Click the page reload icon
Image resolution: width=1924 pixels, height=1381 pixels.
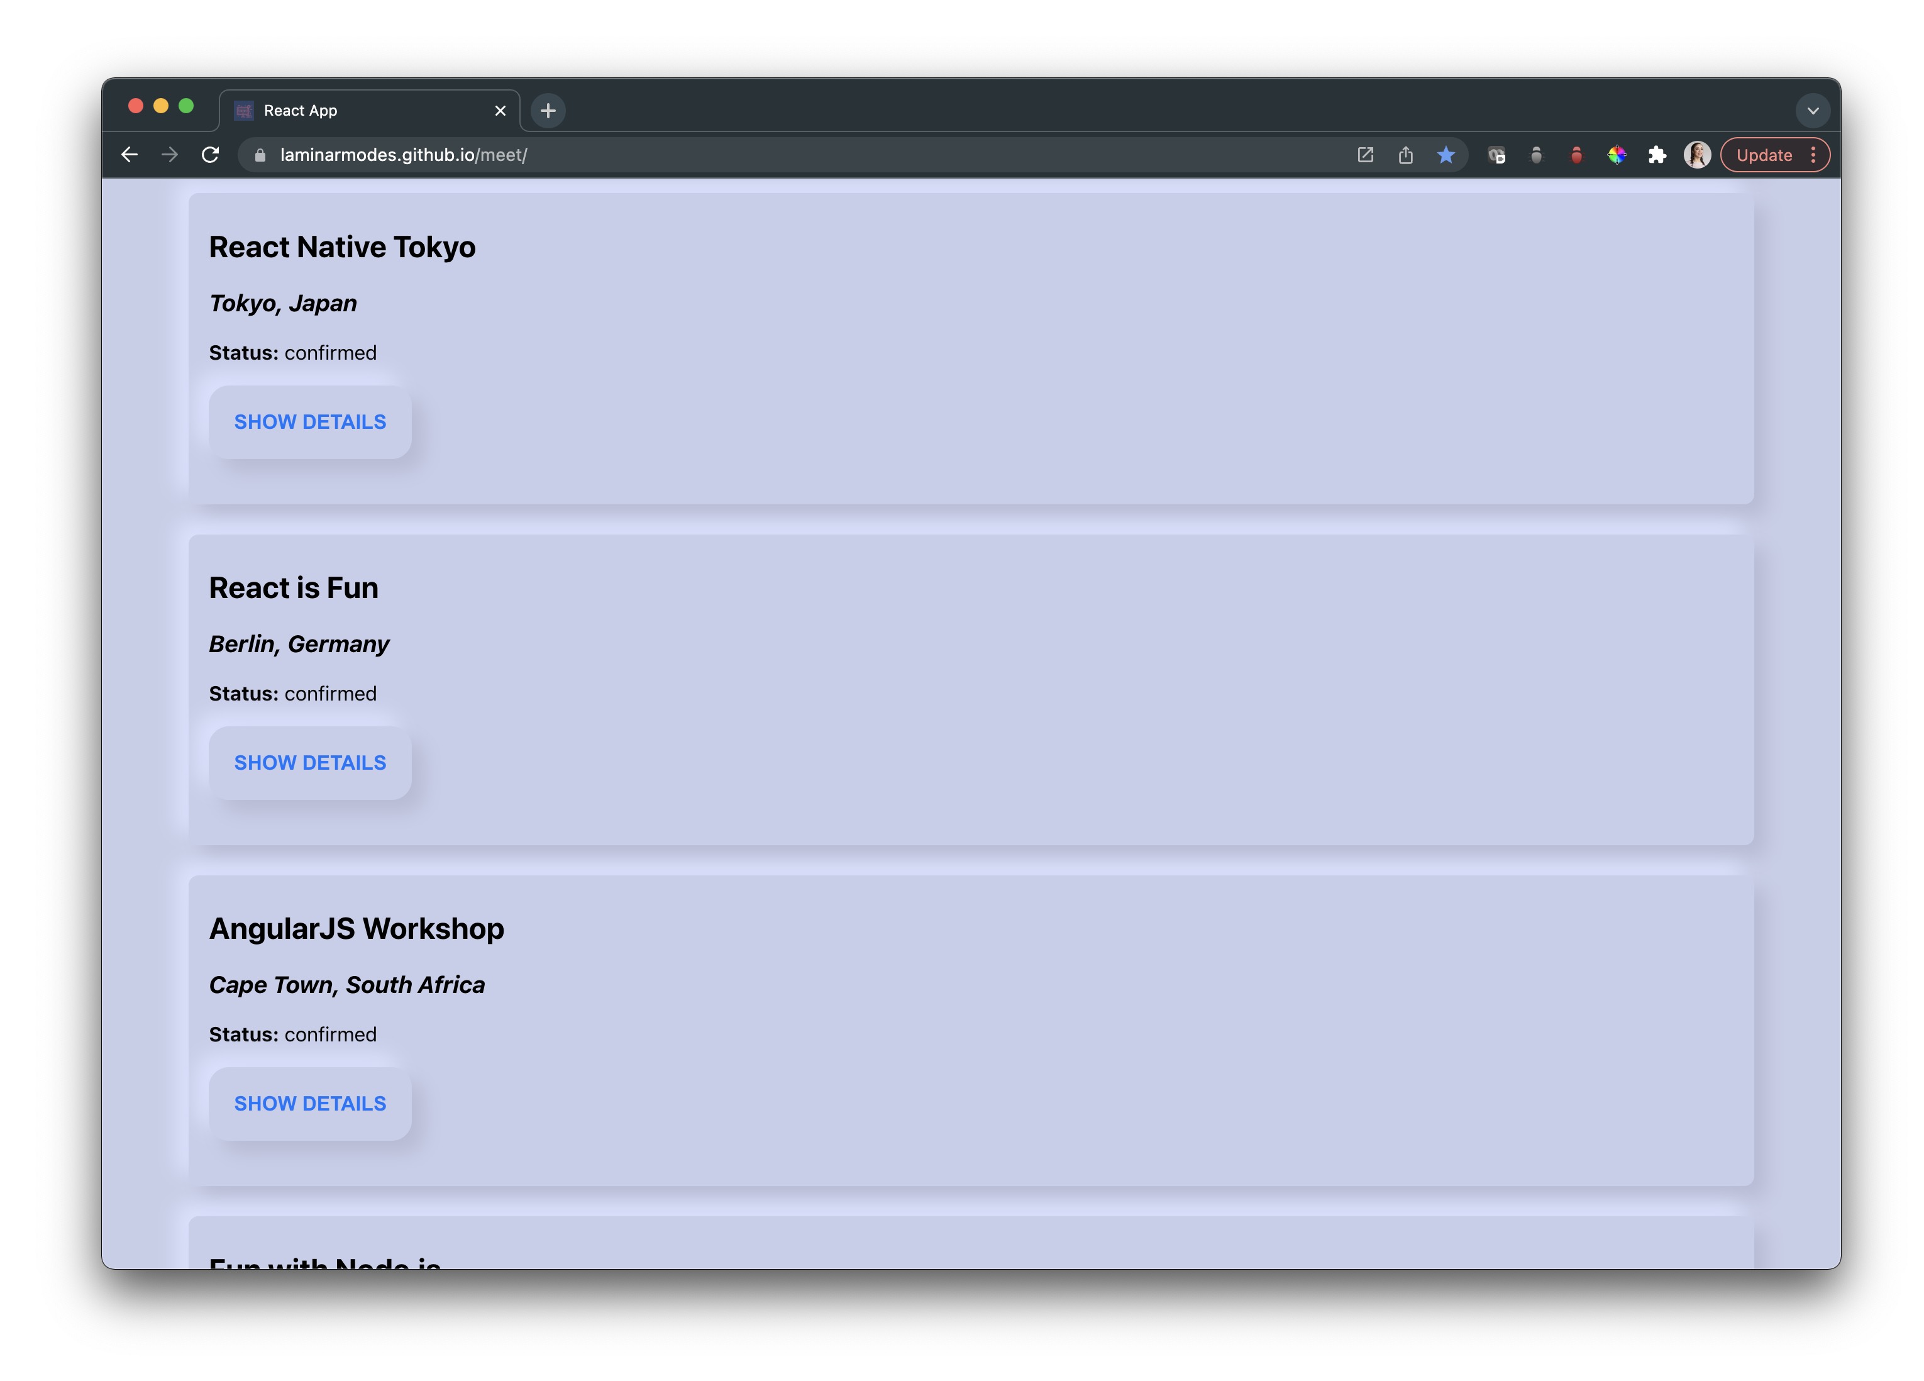click(x=212, y=154)
